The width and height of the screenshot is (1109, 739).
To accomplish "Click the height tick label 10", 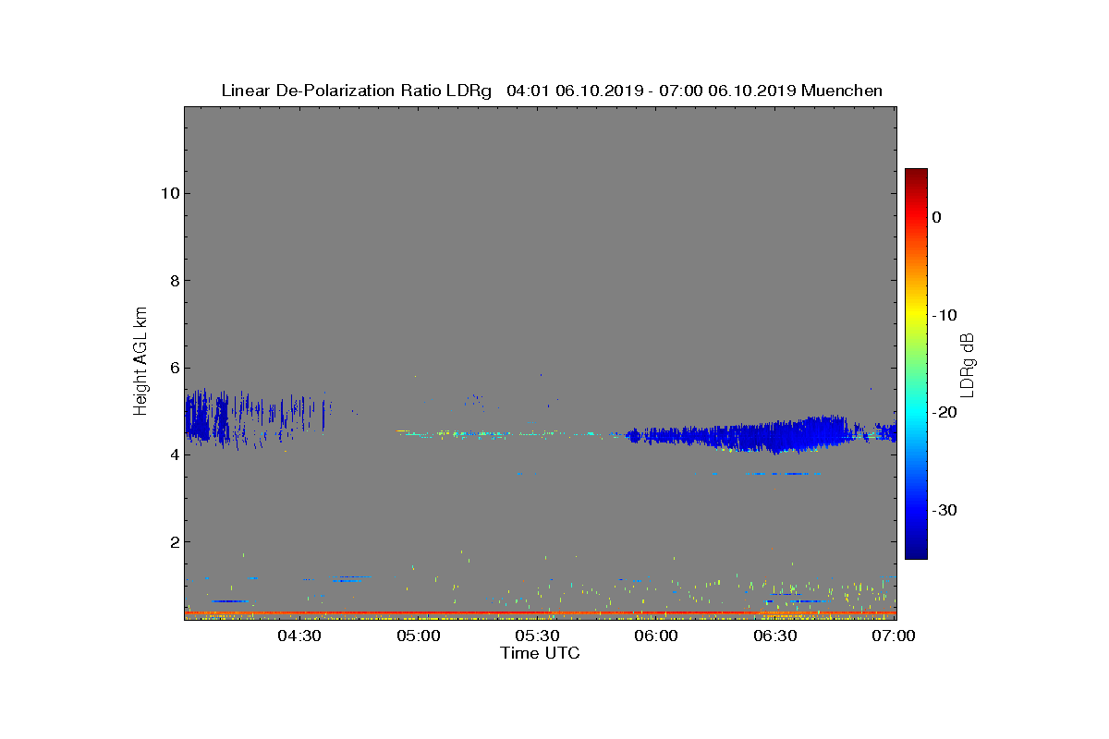I will pyautogui.click(x=169, y=193).
